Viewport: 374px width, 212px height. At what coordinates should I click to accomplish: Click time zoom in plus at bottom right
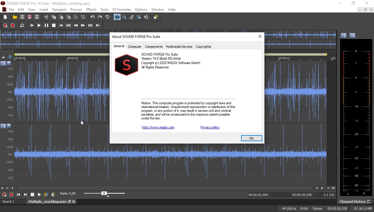322,188
